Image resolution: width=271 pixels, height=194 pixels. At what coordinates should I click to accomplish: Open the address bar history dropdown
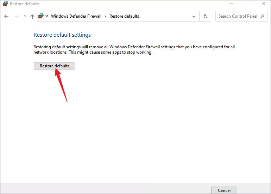tap(194, 17)
